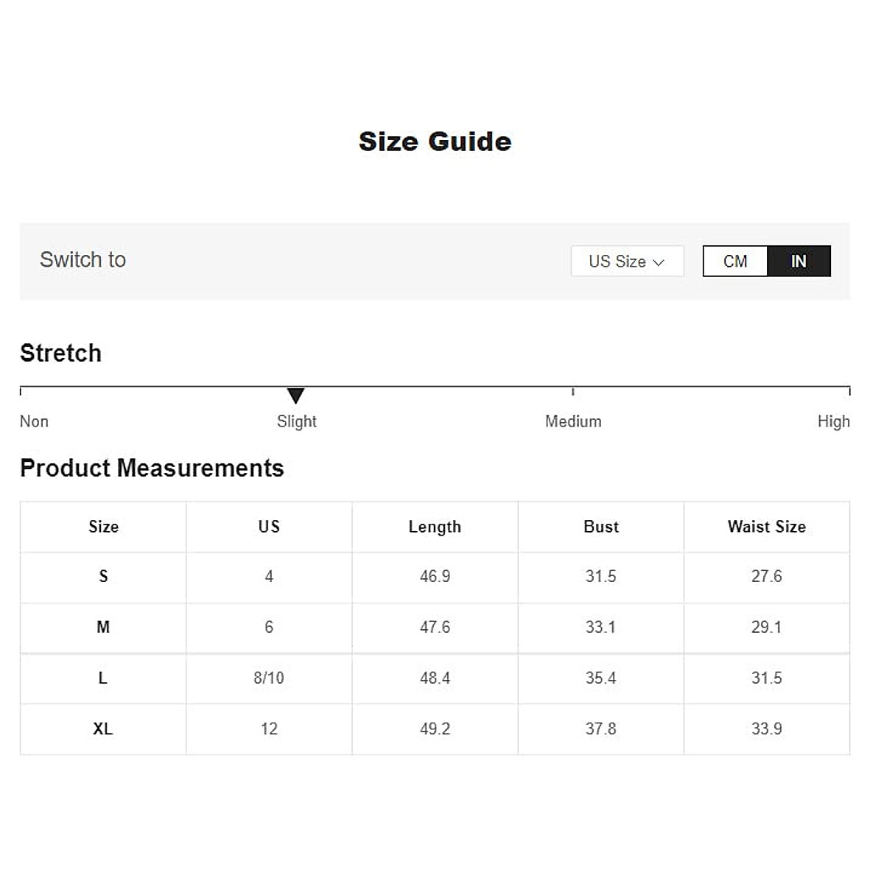
Task: Click the Waist Size column header
Action: click(766, 527)
